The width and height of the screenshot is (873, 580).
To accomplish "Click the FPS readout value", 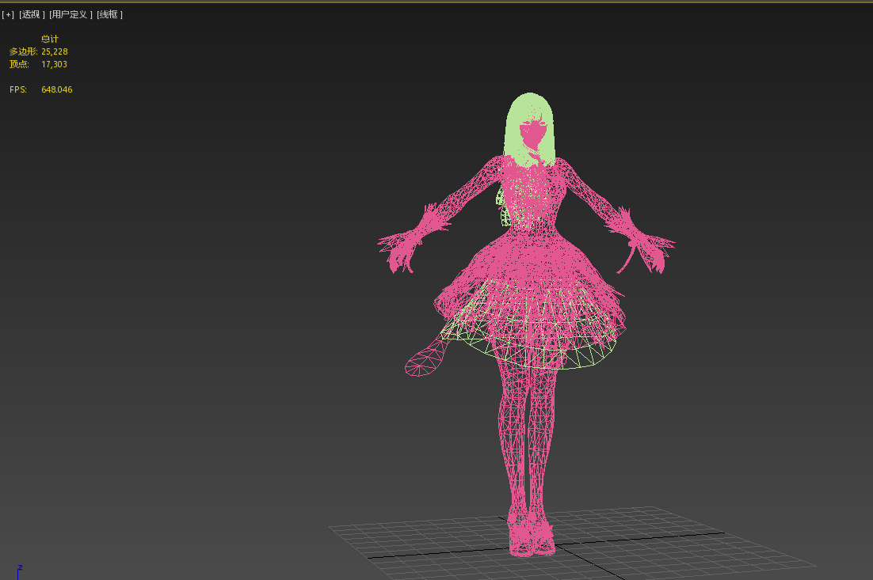I will (x=56, y=89).
